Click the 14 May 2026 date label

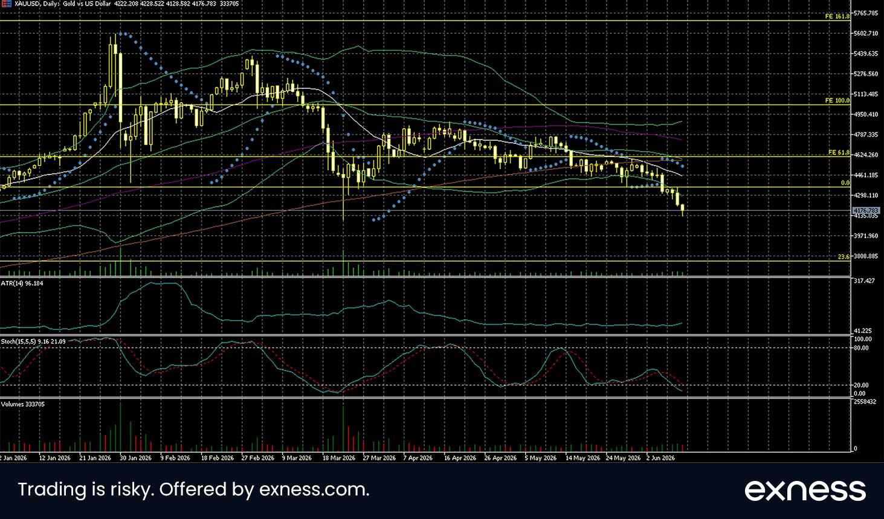tap(582, 458)
